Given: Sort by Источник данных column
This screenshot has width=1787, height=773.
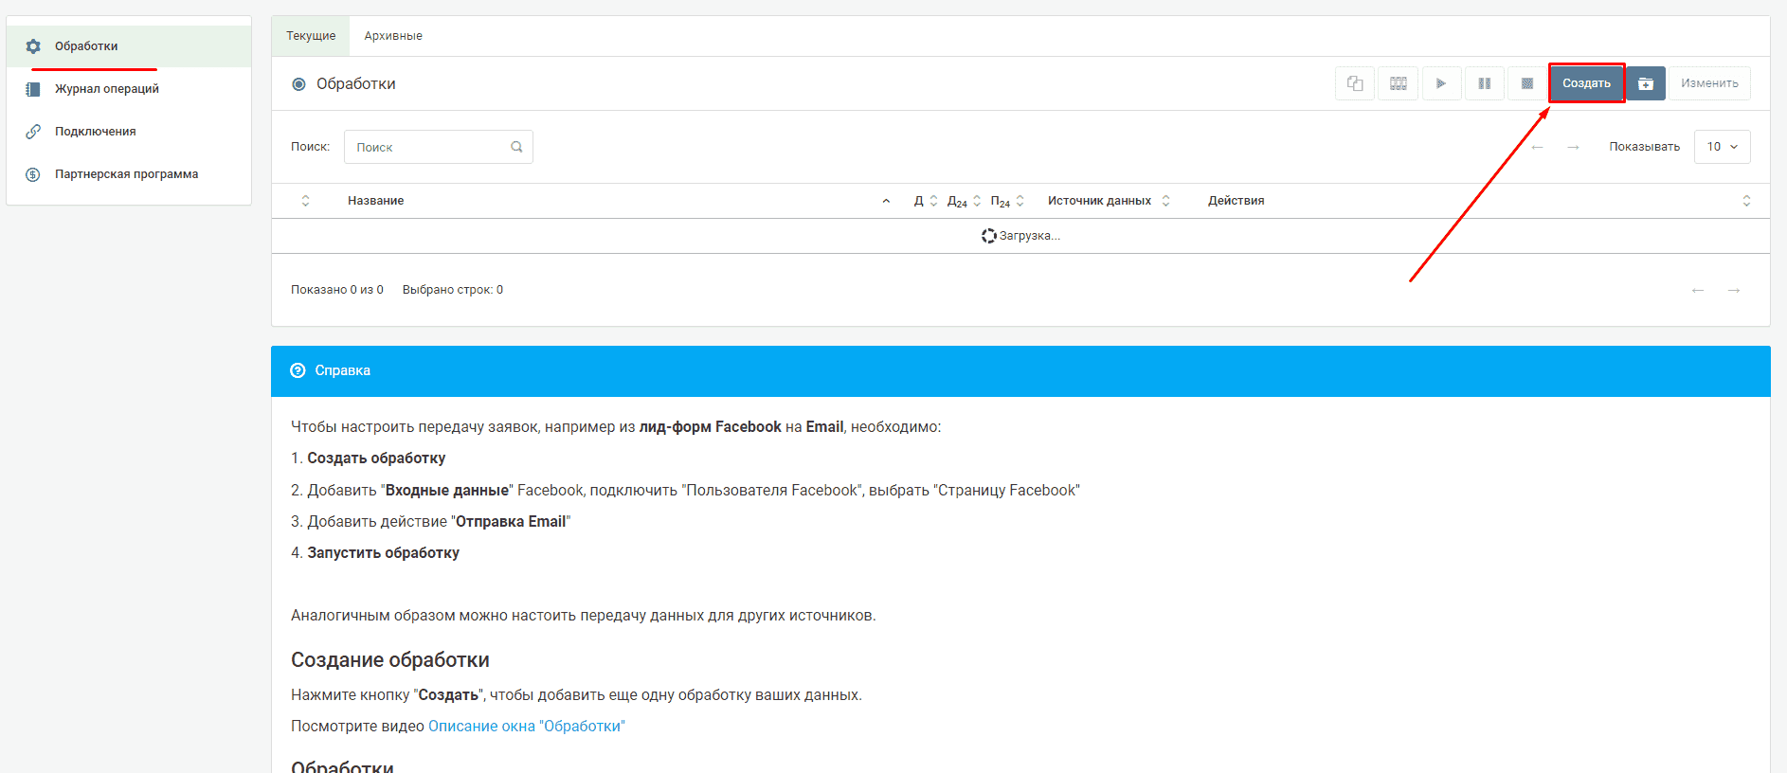Looking at the screenshot, I should click(x=1099, y=201).
